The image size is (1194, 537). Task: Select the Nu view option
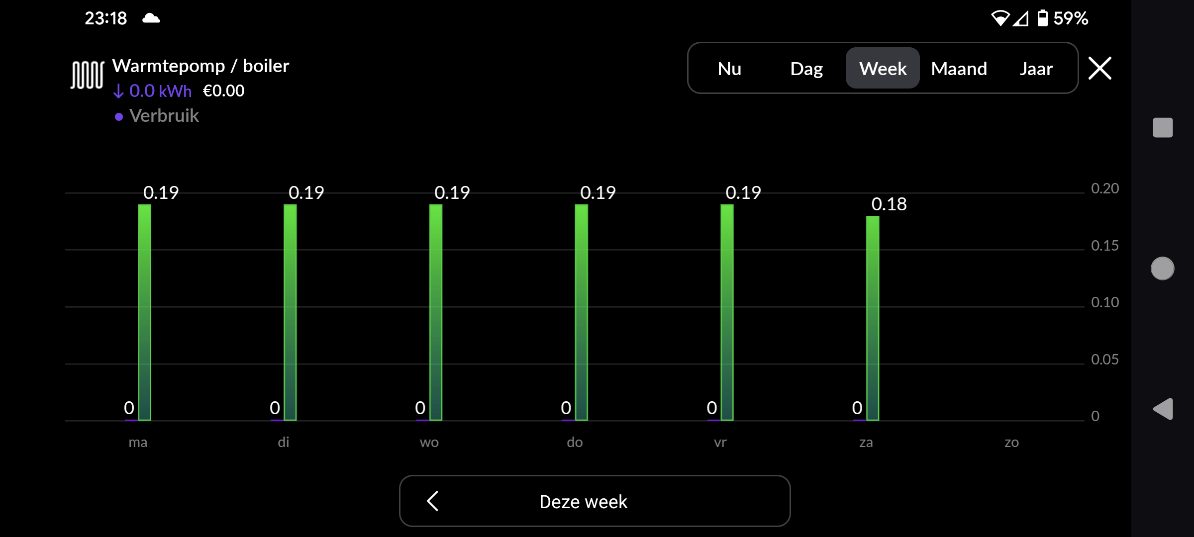tap(729, 69)
